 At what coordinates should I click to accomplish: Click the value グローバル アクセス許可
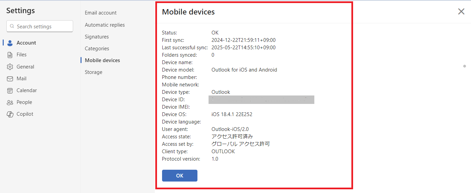point(241,144)
